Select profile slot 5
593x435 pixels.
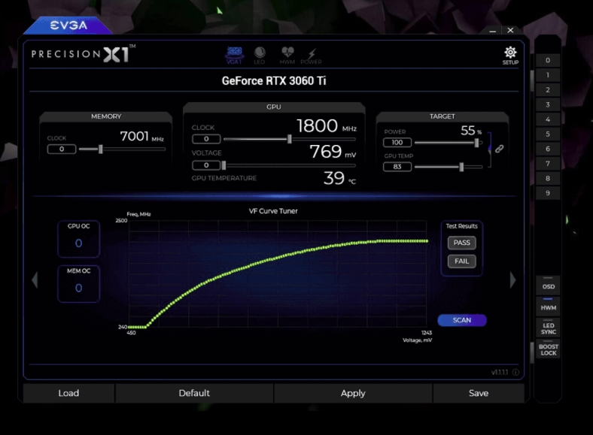(548, 134)
